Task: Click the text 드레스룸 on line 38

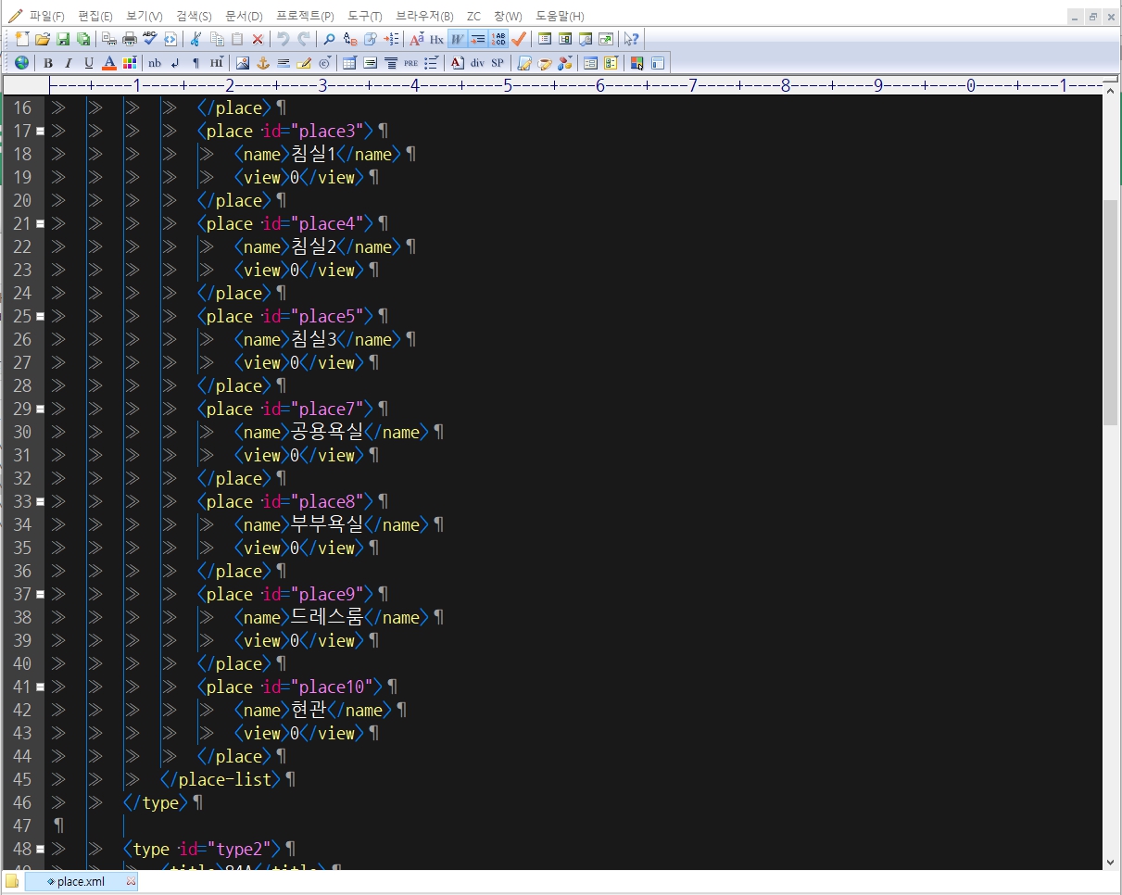Action: pos(327,617)
